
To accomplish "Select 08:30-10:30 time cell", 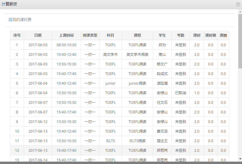I will (66, 45).
